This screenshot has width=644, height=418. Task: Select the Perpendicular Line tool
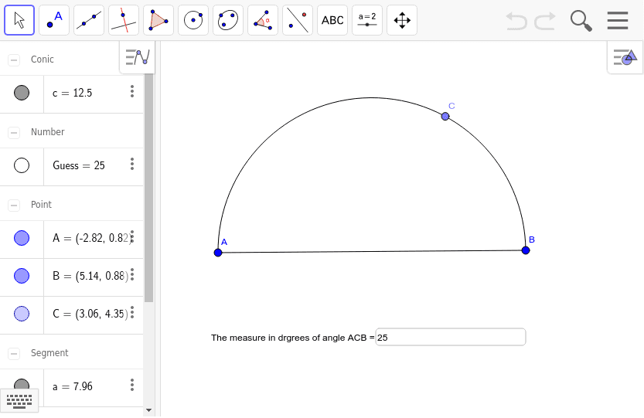[x=124, y=20]
